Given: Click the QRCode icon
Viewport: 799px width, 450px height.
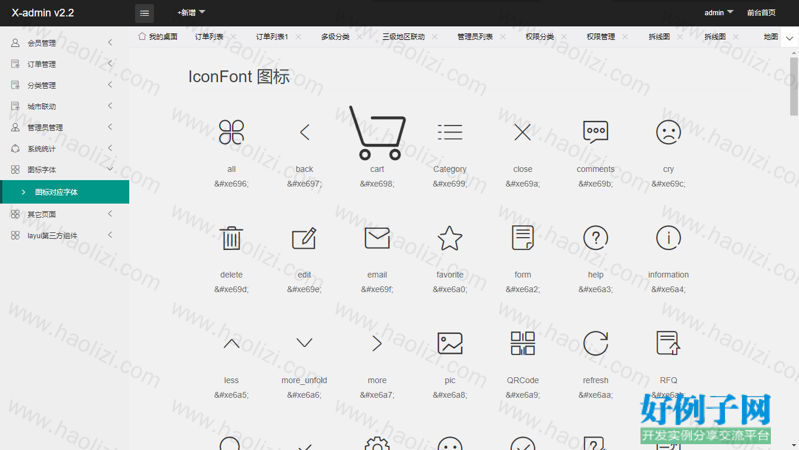Looking at the screenshot, I should coord(523,343).
